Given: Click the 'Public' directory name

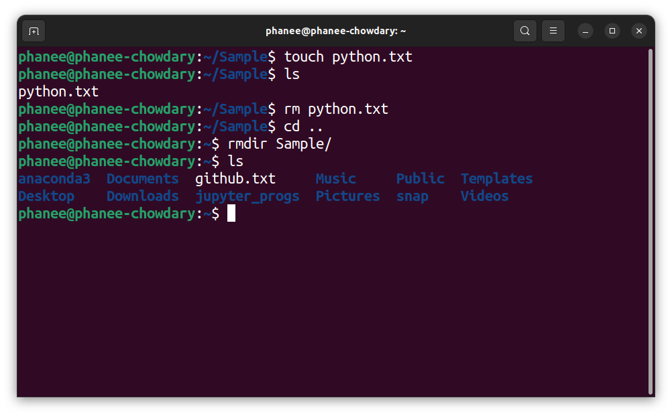Looking at the screenshot, I should (420, 178).
